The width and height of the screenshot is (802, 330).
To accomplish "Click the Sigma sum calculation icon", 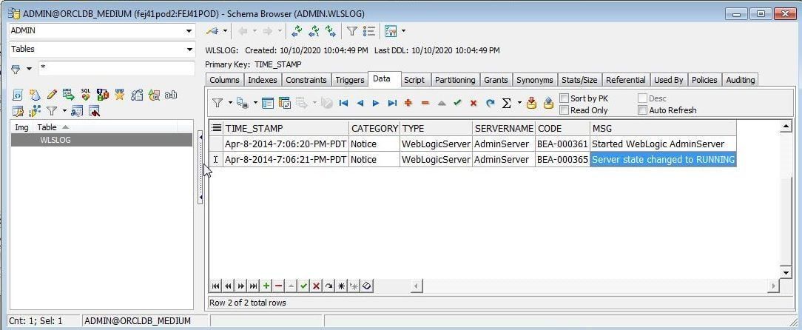I will (x=506, y=104).
